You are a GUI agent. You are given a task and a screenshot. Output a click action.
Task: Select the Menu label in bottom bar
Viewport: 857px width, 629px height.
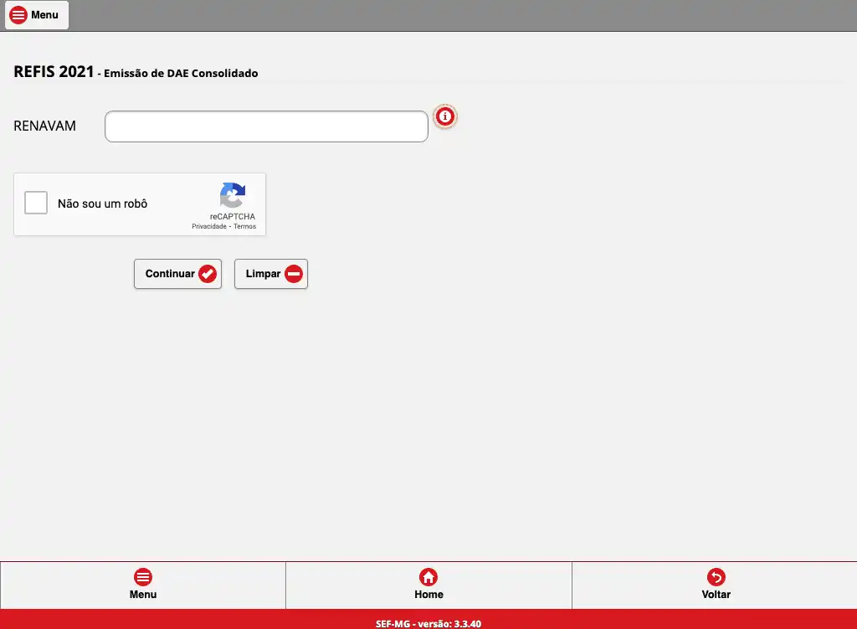(x=143, y=595)
